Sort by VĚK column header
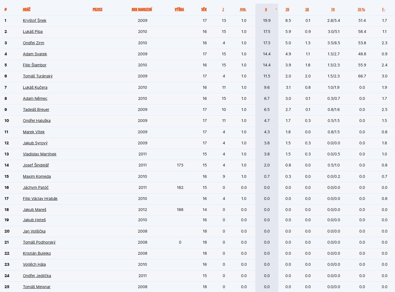The width and height of the screenshot is (395, 292). [x=204, y=10]
